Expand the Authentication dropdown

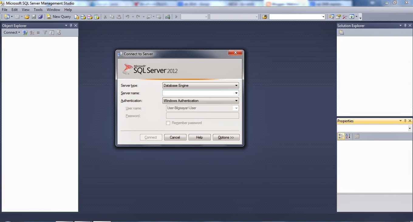coord(236,100)
